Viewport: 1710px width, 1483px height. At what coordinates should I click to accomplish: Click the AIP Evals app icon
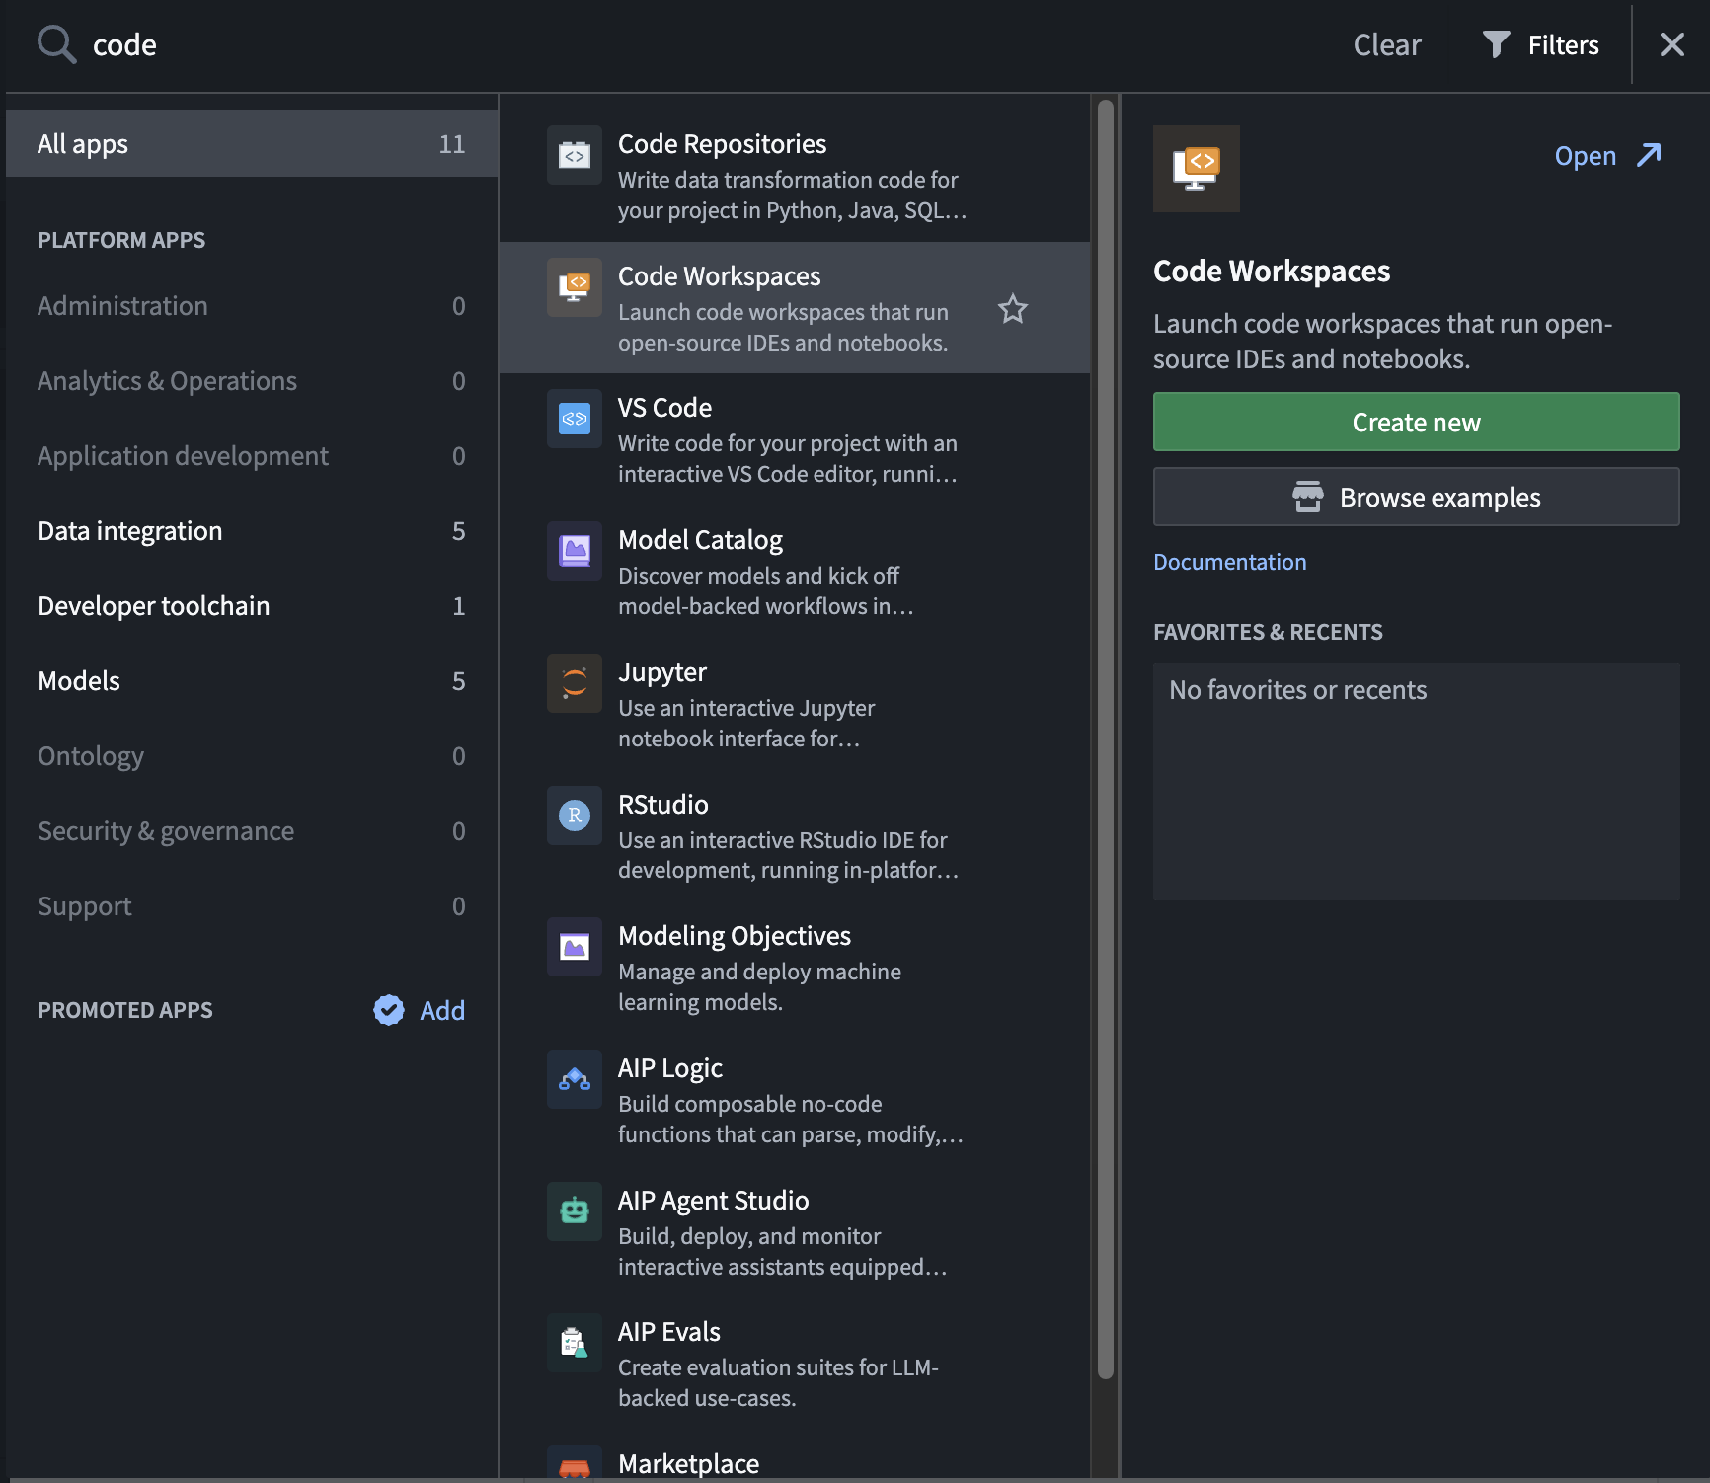[575, 1343]
